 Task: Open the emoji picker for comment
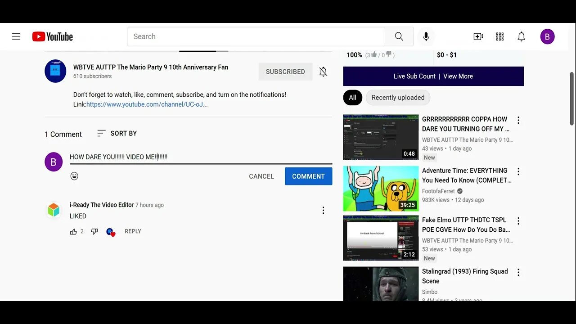coord(75,176)
